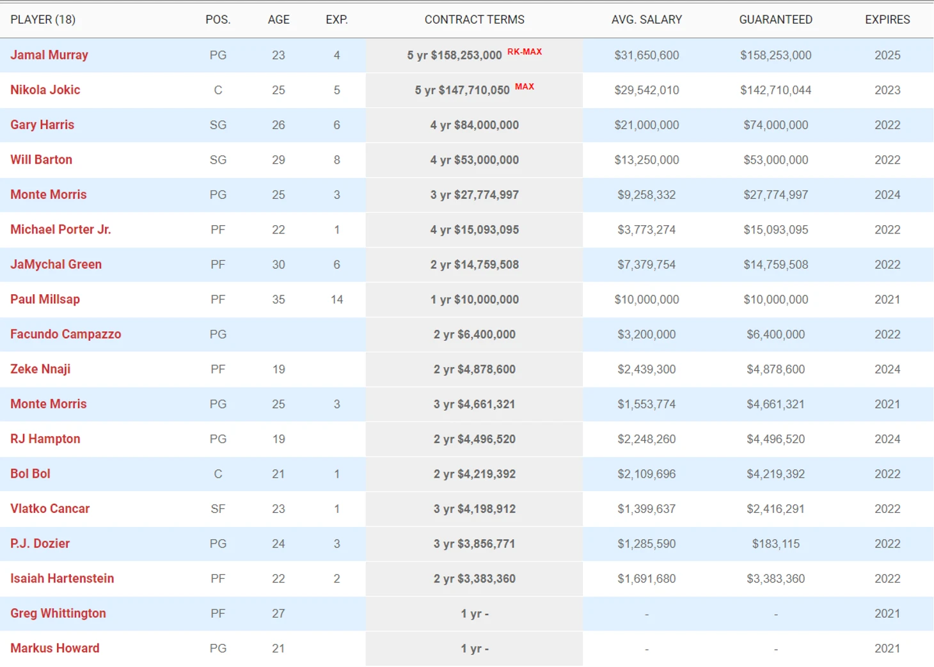Screen dimensions: 934x667
Task: Select the MAX tag on Jokic's contract
Action: 525,86
